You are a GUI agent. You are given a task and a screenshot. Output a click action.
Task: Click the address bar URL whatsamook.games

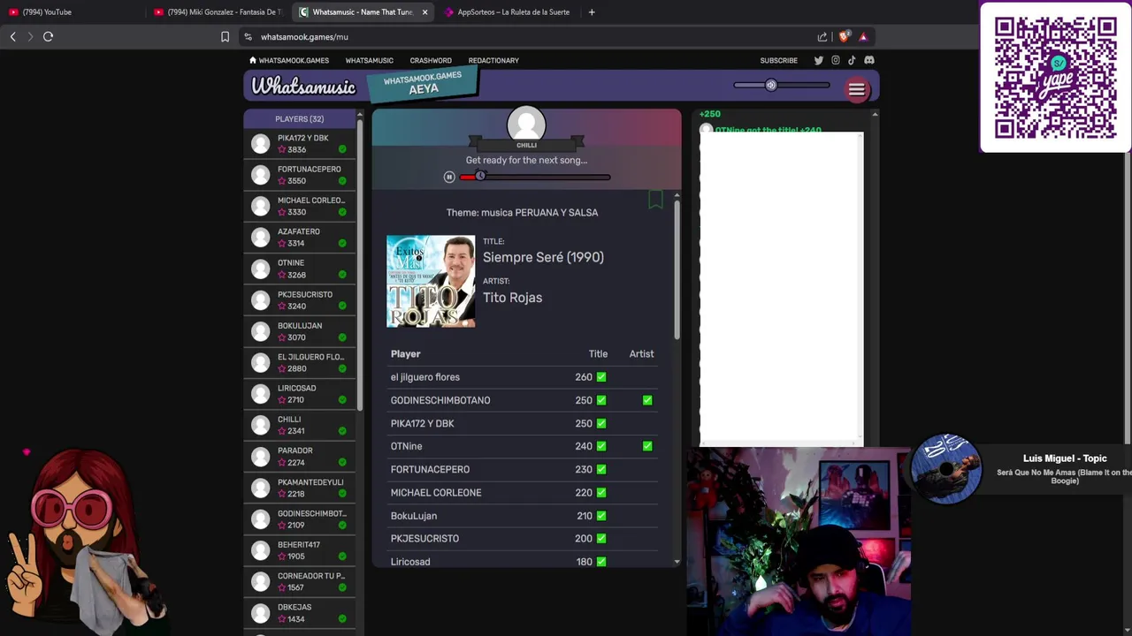(x=304, y=37)
